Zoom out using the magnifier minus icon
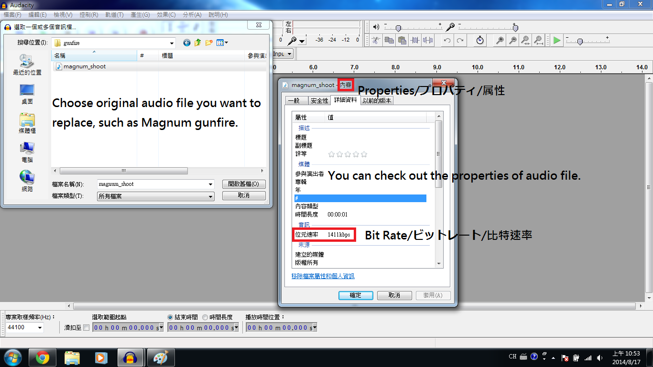This screenshot has width=653, height=367. pos(512,41)
